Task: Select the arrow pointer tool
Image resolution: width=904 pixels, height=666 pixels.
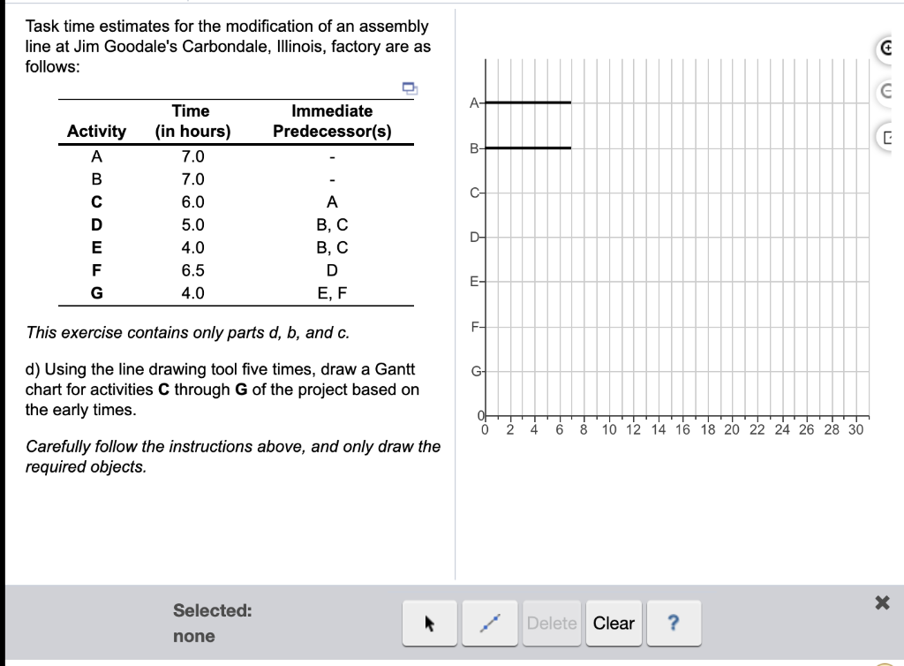Action: 429,623
